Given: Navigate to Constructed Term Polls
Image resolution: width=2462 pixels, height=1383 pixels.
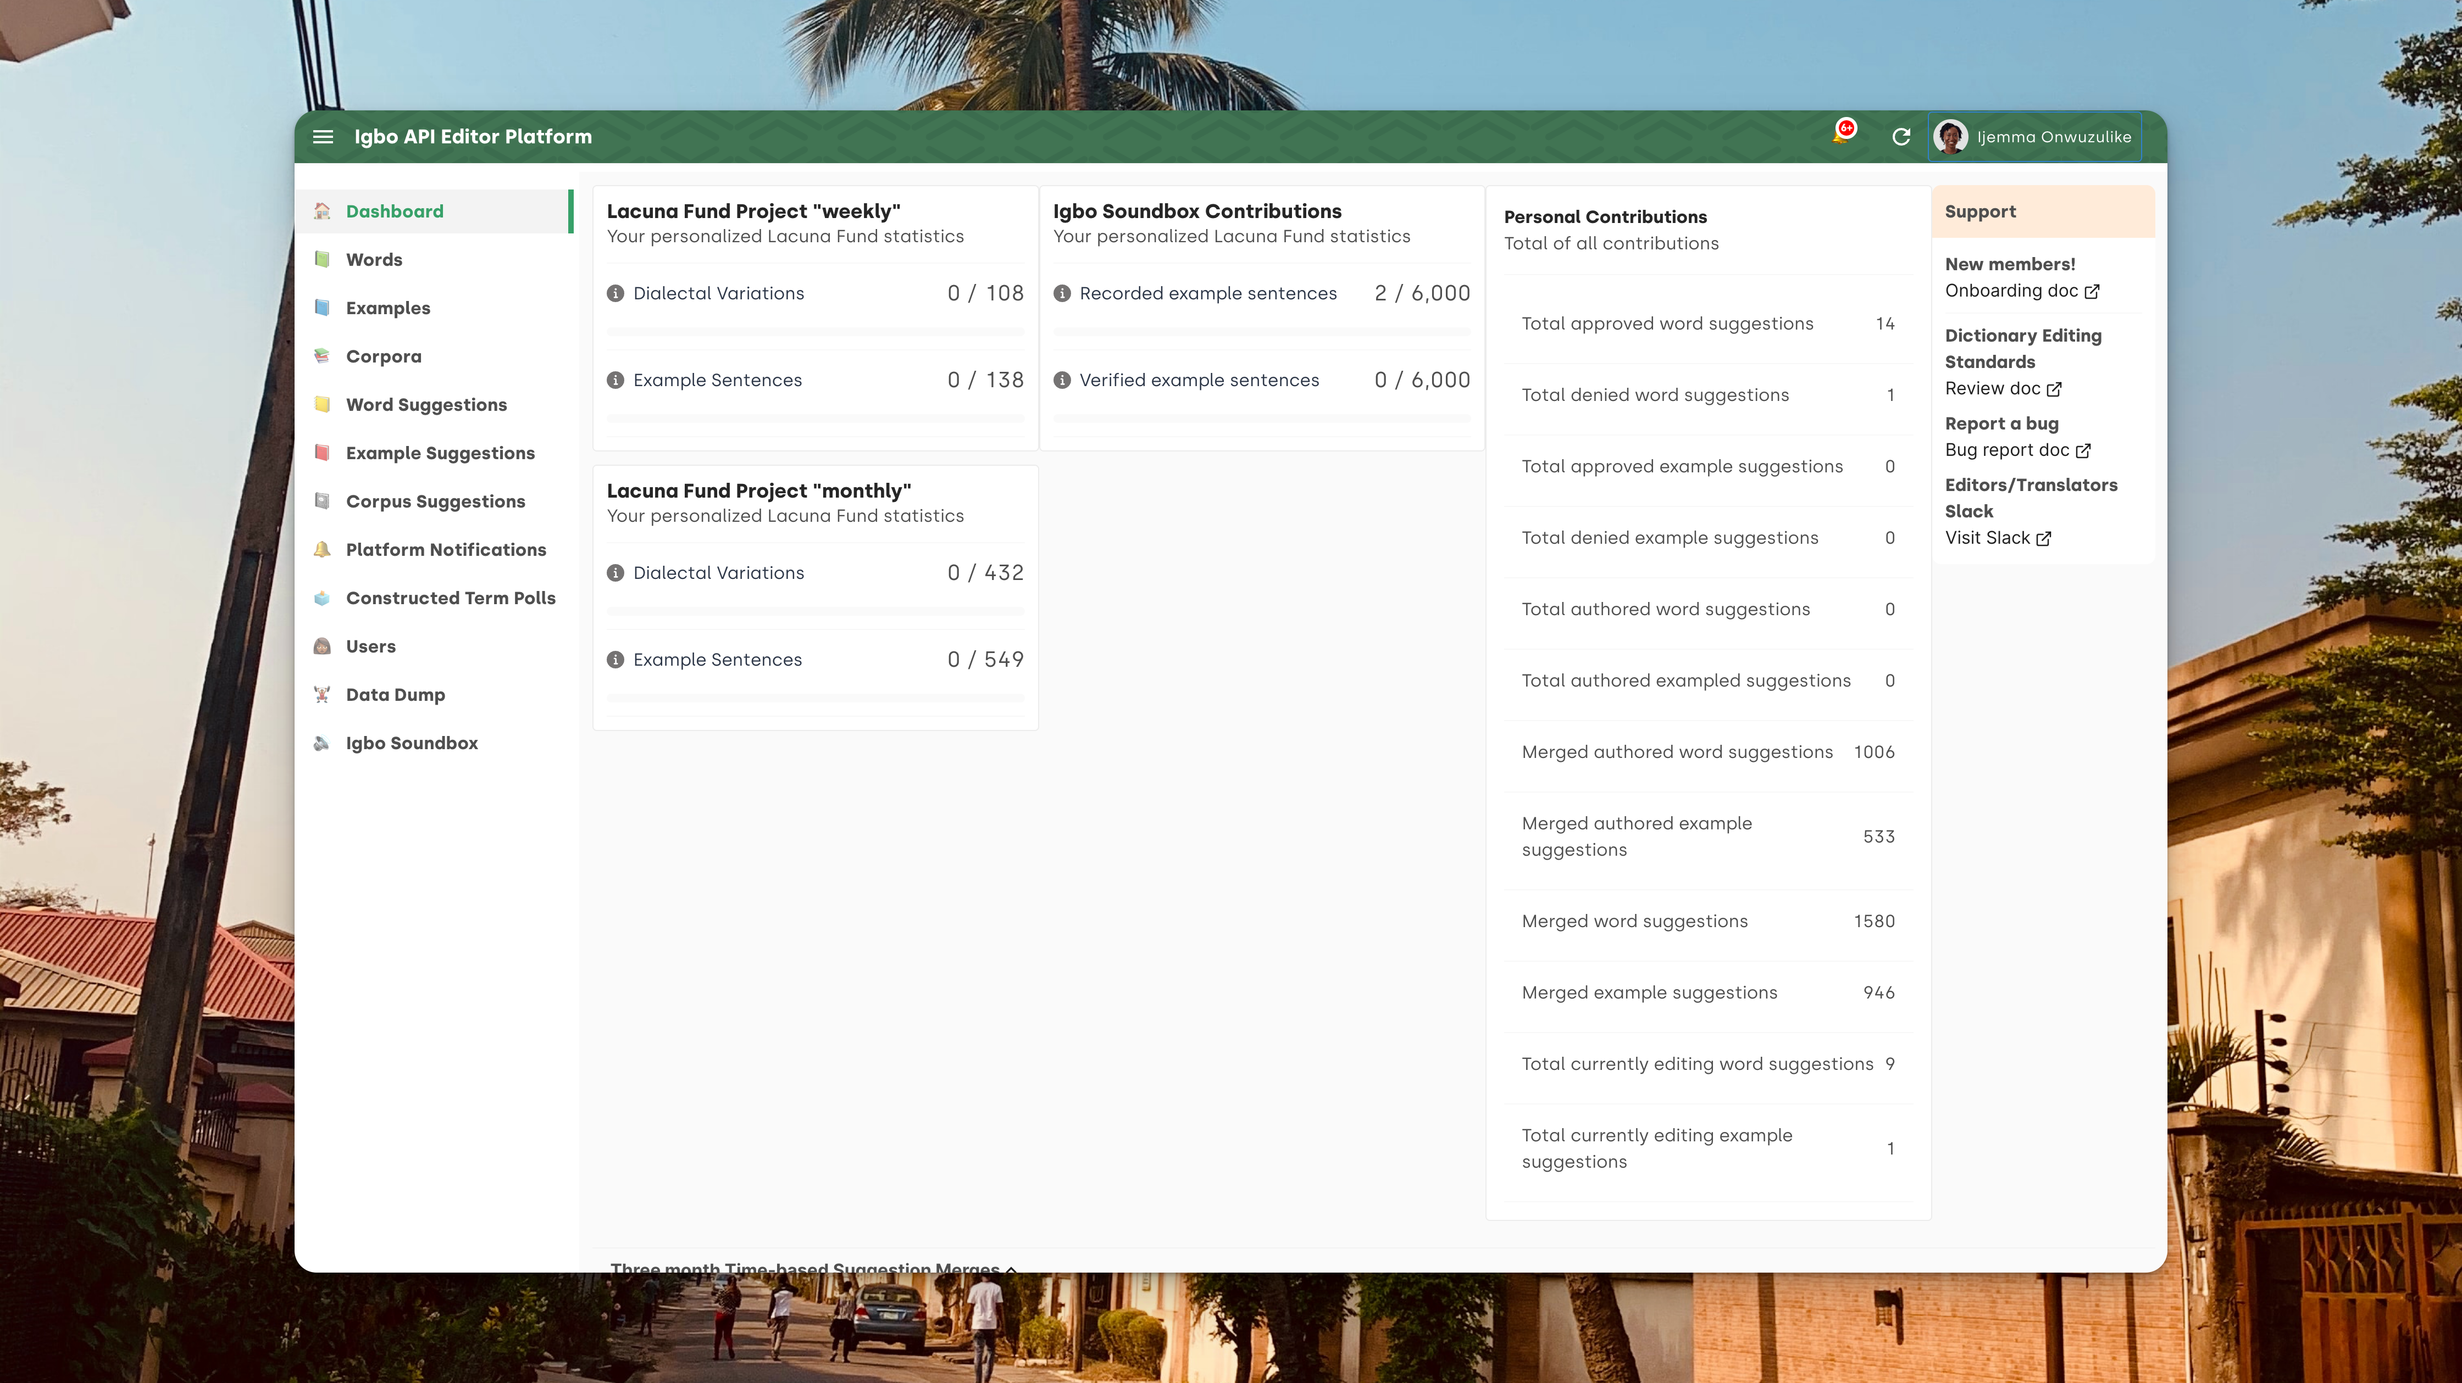Looking at the screenshot, I should pos(450,598).
